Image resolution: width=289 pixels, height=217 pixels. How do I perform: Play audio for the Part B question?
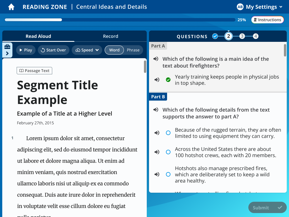pyautogui.click(x=156, y=110)
